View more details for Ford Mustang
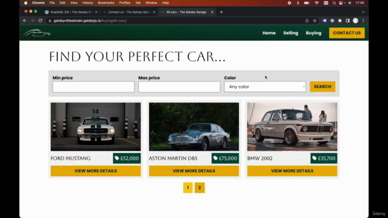The width and height of the screenshot is (388, 218). 96,171
